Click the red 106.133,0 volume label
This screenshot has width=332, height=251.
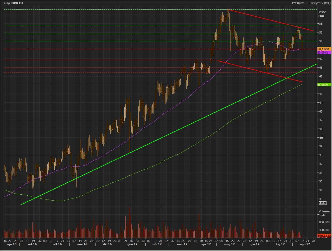tap(324, 236)
